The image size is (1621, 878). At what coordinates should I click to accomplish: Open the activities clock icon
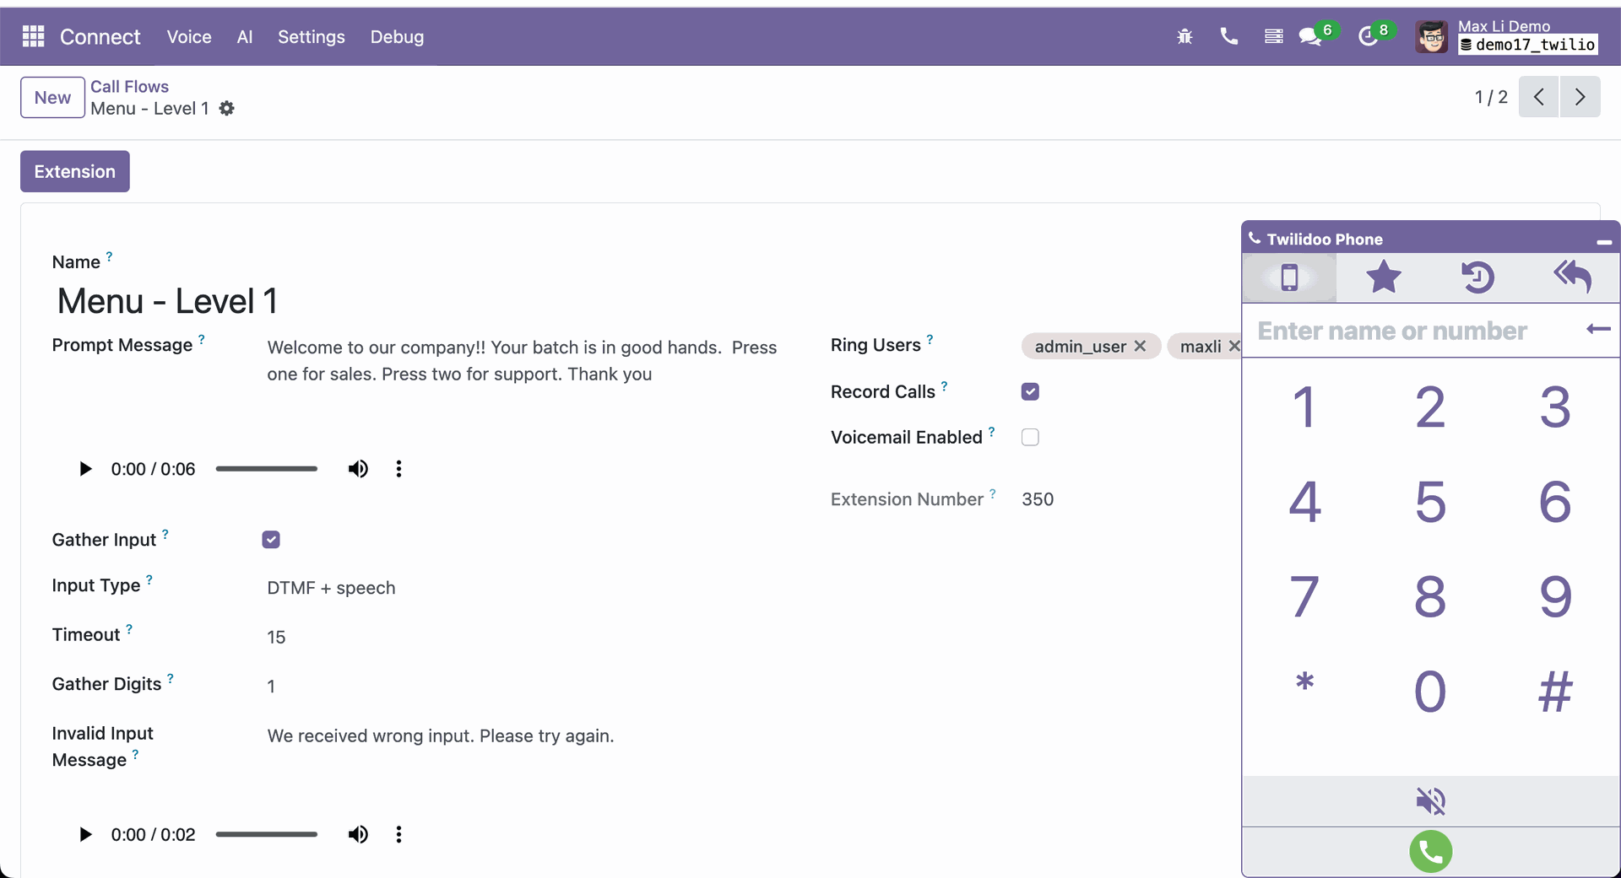click(1368, 37)
